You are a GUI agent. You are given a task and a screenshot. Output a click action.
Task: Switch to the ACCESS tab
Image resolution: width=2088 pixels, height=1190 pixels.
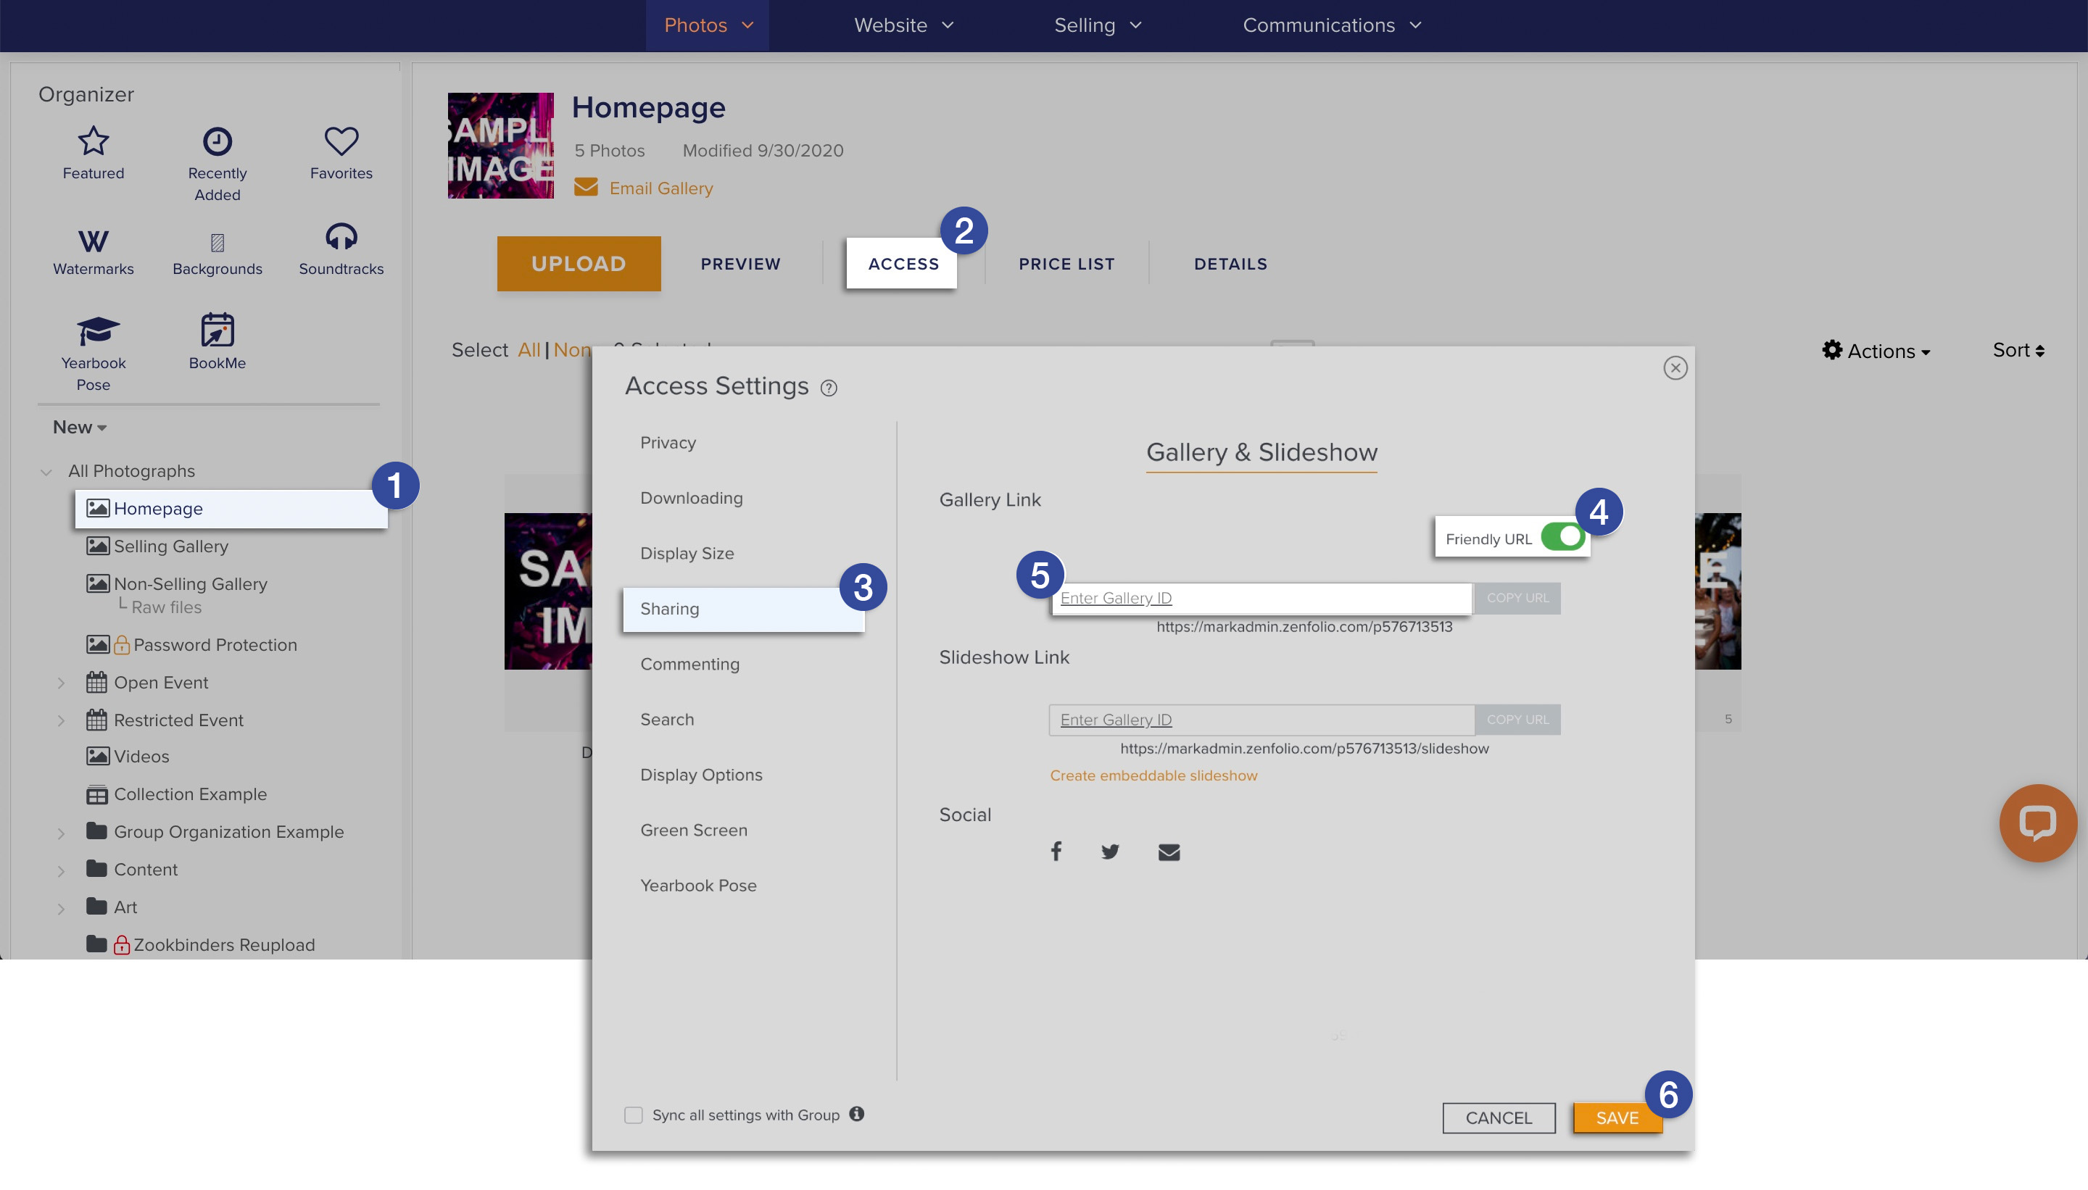pyautogui.click(x=903, y=263)
